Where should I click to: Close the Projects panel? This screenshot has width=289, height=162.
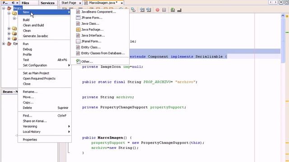point(17,3)
